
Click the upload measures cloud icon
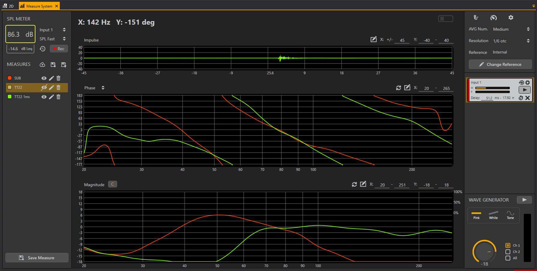[x=42, y=65]
